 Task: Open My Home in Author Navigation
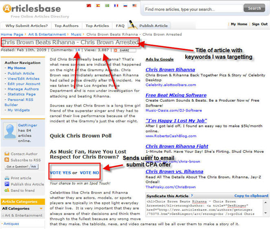(x=17, y=68)
